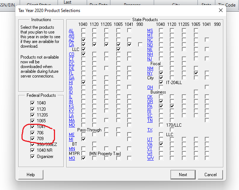Open the CA state link

point(71,44)
